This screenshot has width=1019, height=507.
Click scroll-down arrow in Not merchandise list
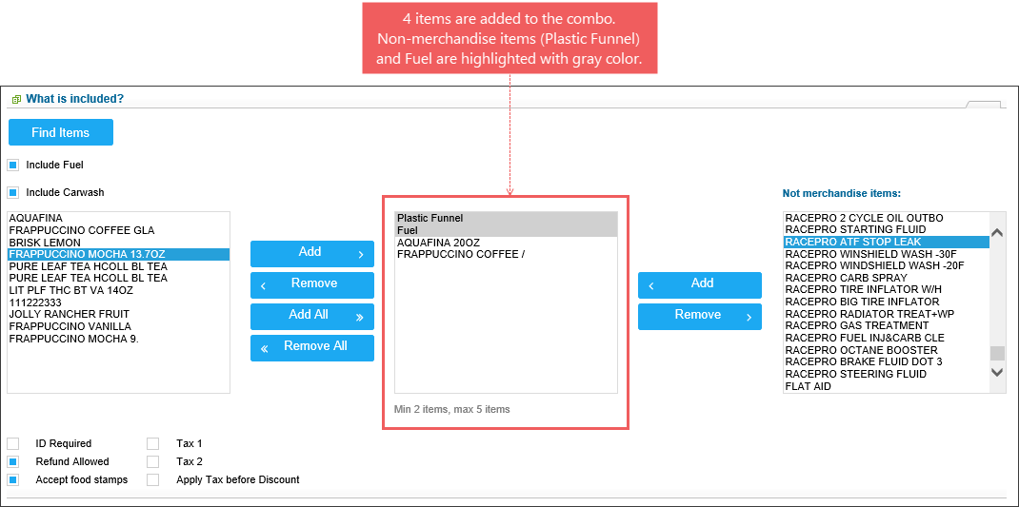[997, 372]
